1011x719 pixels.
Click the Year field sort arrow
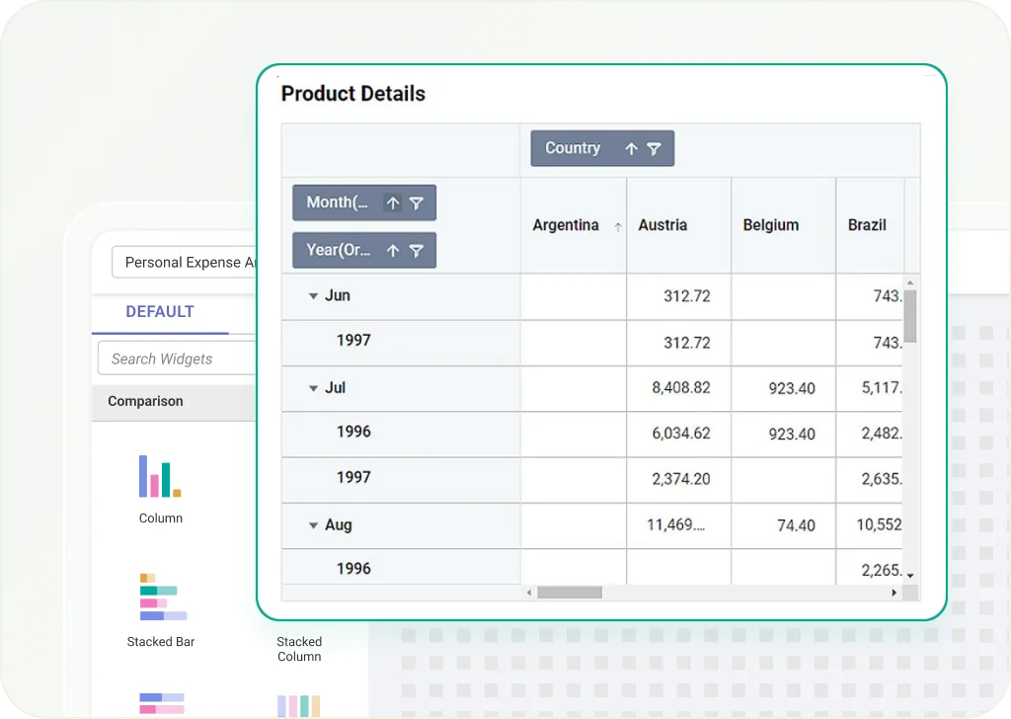point(393,250)
